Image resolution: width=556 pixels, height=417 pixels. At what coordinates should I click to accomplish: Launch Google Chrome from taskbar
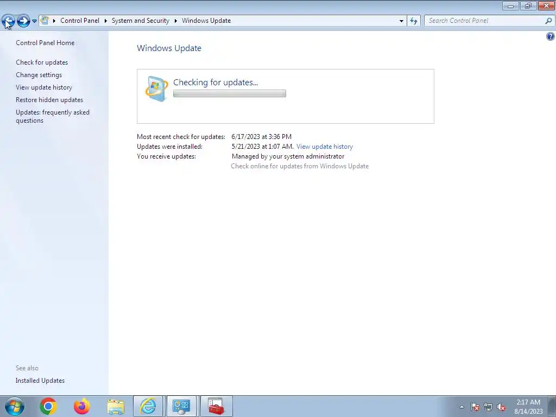[x=48, y=406]
